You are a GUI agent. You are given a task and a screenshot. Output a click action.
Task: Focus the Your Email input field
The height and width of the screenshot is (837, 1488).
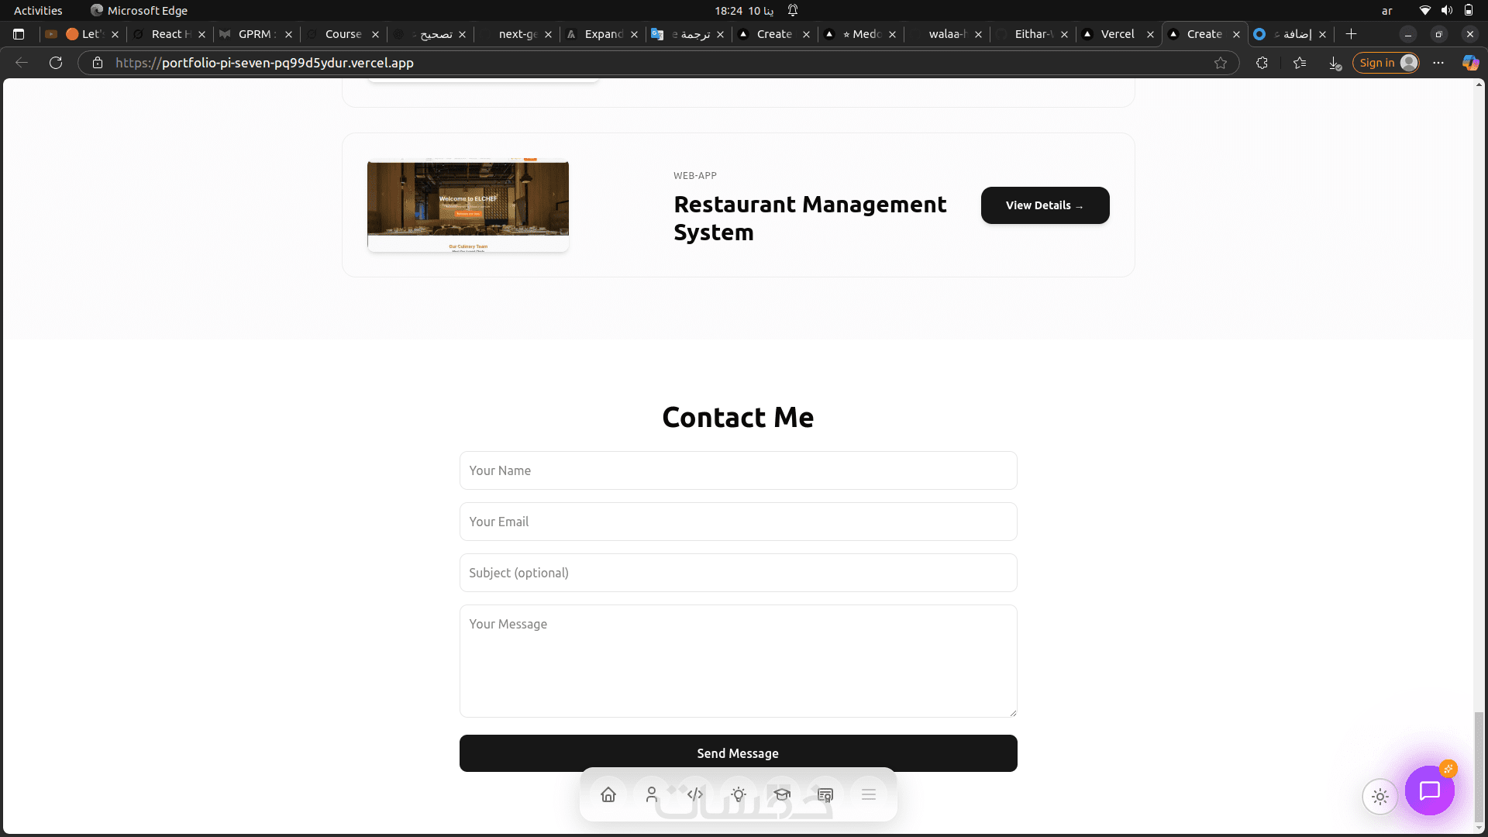tap(738, 522)
